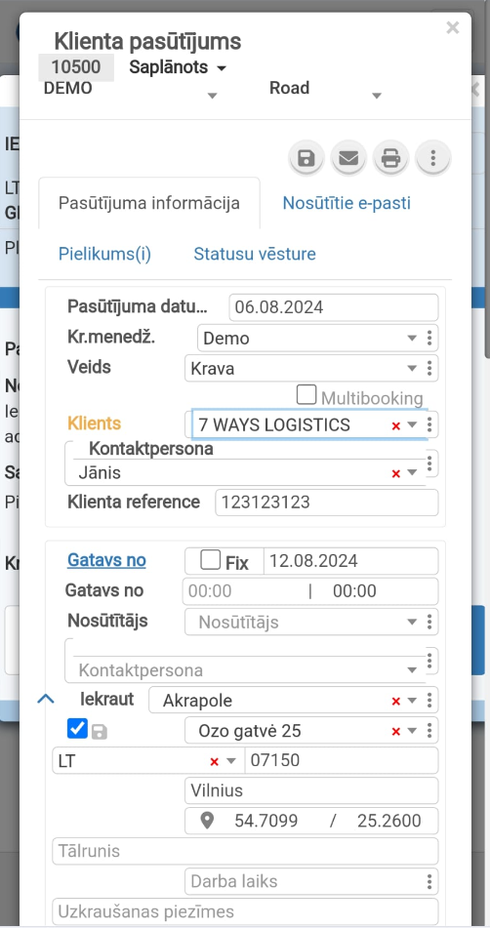Enable the Multibooking checkbox
490x928 pixels.
[x=306, y=395]
